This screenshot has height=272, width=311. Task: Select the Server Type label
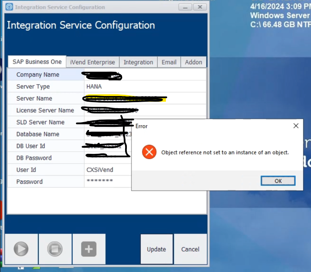pyautogui.click(x=33, y=86)
